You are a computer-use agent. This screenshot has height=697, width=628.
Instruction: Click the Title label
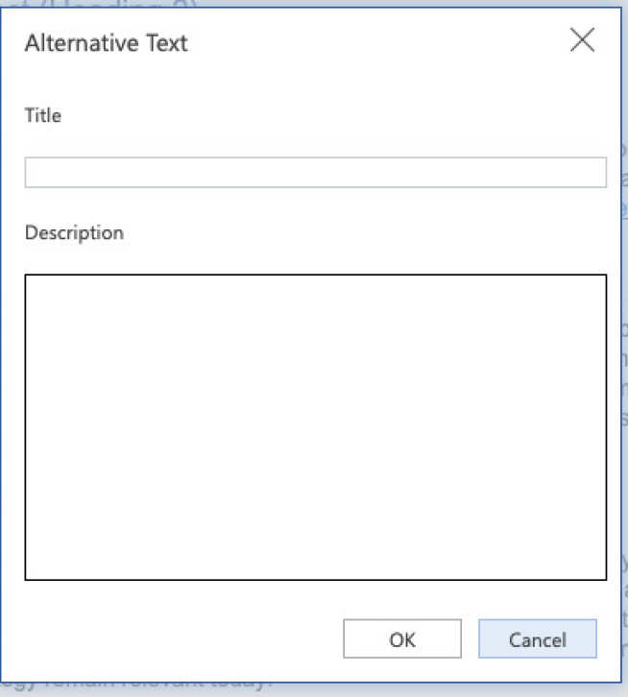pos(43,115)
